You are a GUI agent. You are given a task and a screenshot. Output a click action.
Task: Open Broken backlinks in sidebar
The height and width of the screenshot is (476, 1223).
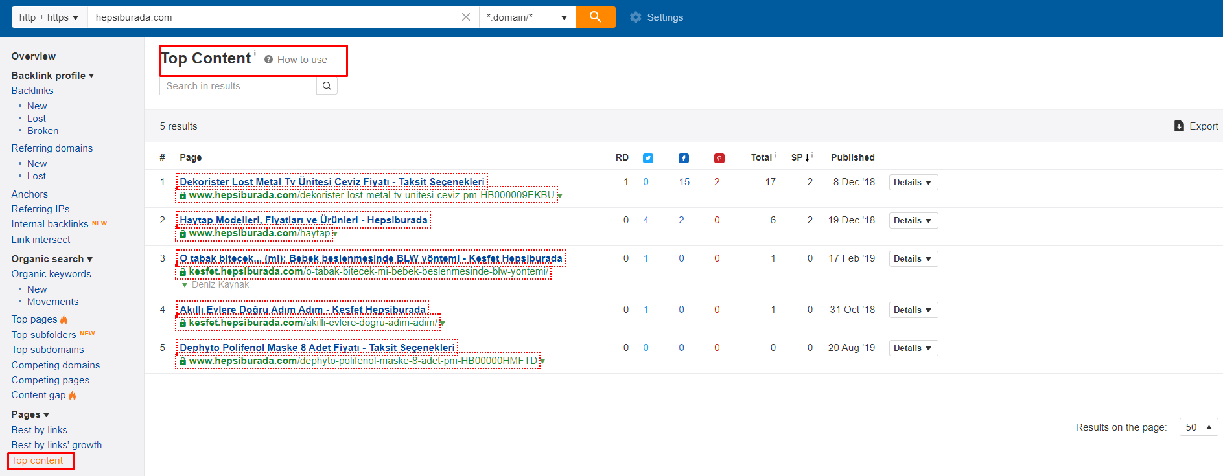tap(43, 131)
